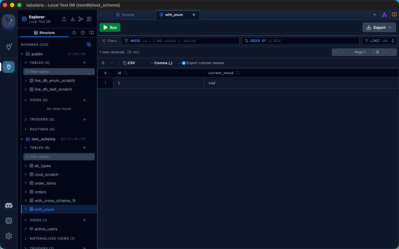Open the Filters button
Screen dimensions: 399x249
click(109, 41)
